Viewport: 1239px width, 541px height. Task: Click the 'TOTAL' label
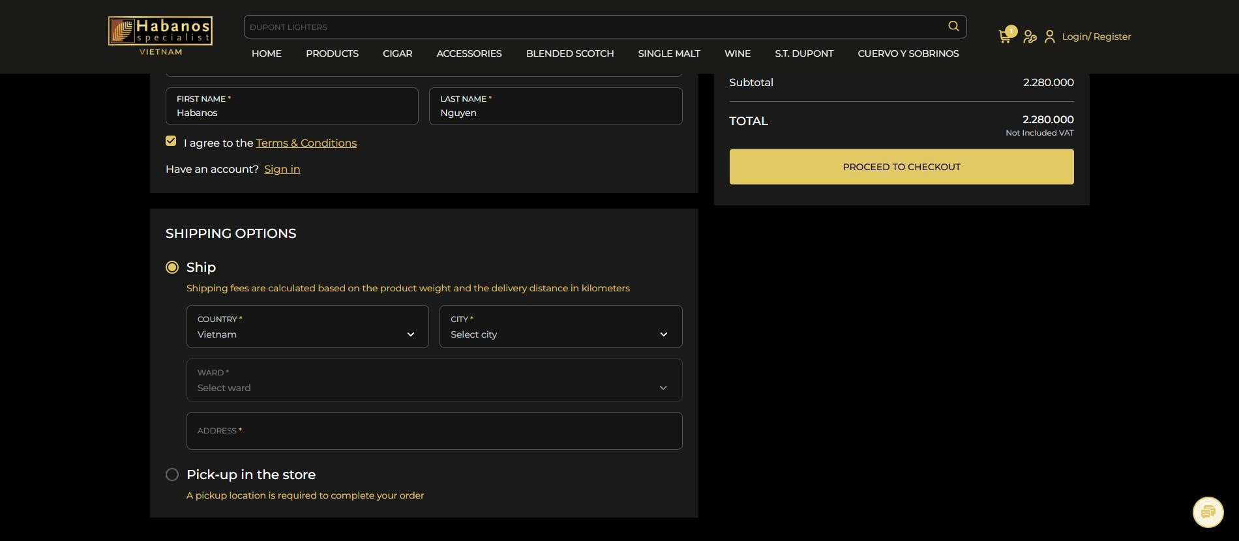(749, 121)
